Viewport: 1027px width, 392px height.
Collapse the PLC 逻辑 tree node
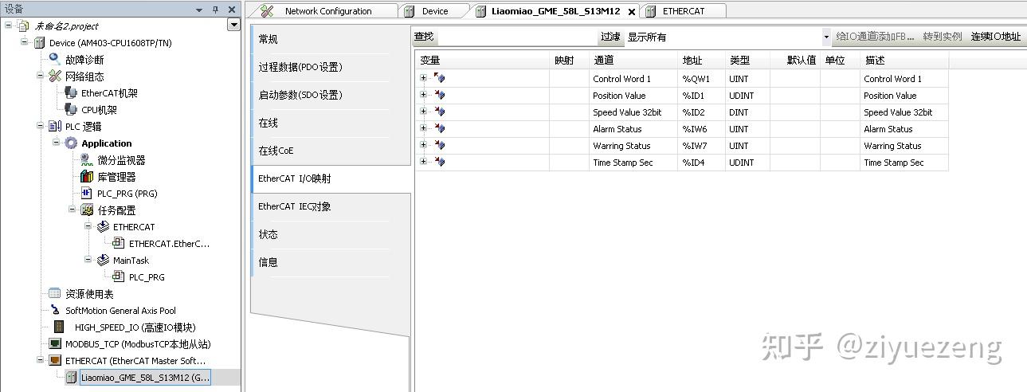point(41,126)
